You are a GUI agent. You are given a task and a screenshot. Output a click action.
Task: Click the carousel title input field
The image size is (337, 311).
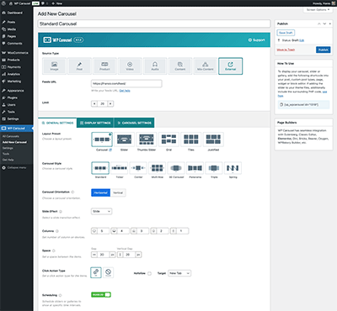[154, 24]
